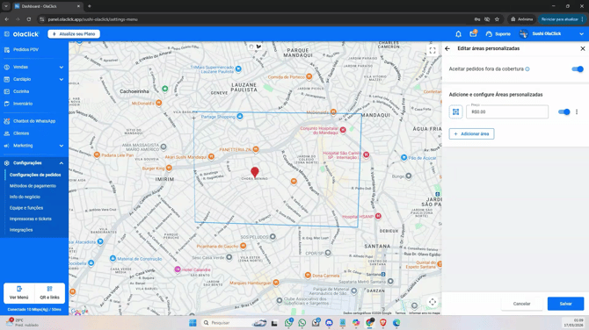Select the area shape icon next to Preço

(455, 111)
